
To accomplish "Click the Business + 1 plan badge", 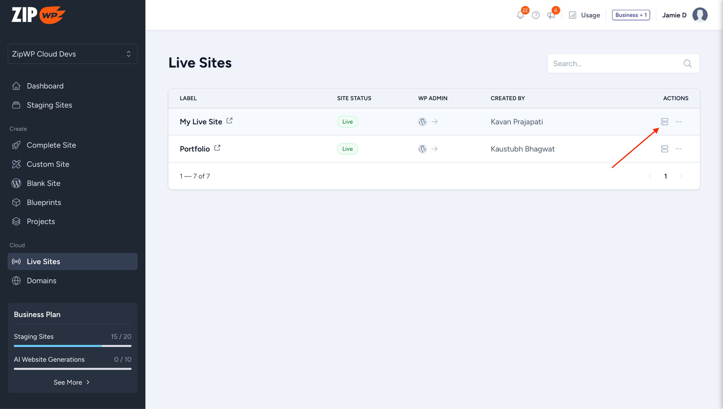I will pyautogui.click(x=631, y=15).
